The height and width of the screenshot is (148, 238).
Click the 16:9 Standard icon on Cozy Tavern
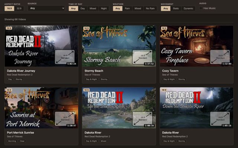[220, 57]
